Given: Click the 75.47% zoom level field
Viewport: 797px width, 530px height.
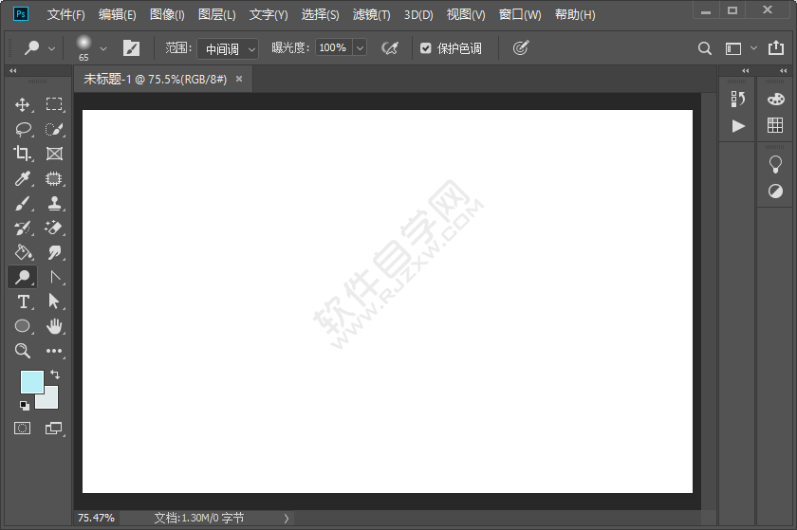Looking at the screenshot, I should [x=96, y=518].
